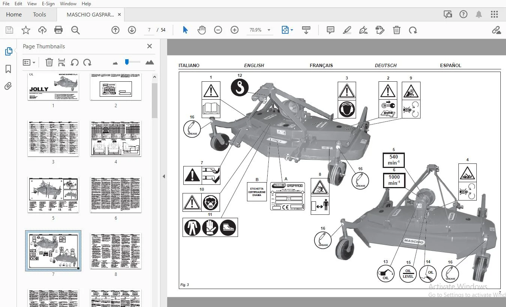Screen dimensions: 506x307
Task: Delete the selected page in the thumbnails panel
Action: point(49,62)
